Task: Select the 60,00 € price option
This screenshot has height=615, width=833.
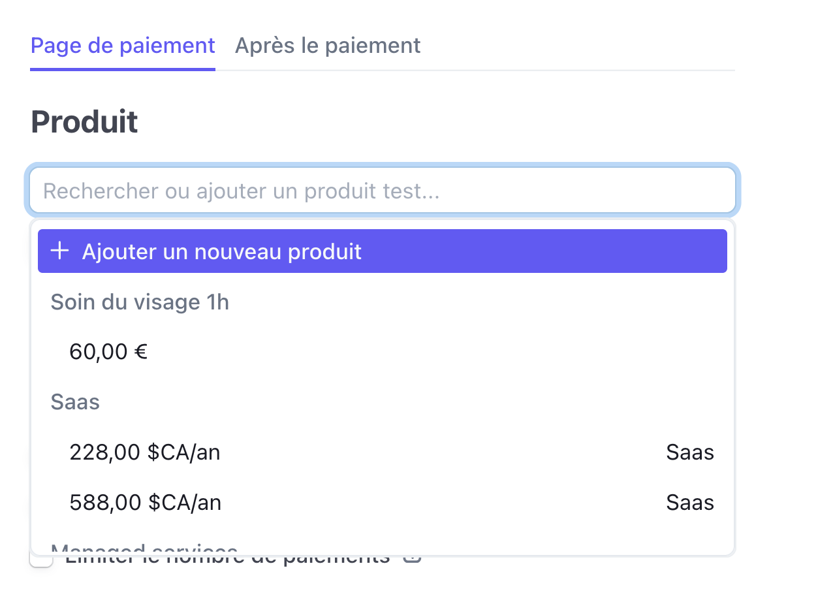Action: 383,352
